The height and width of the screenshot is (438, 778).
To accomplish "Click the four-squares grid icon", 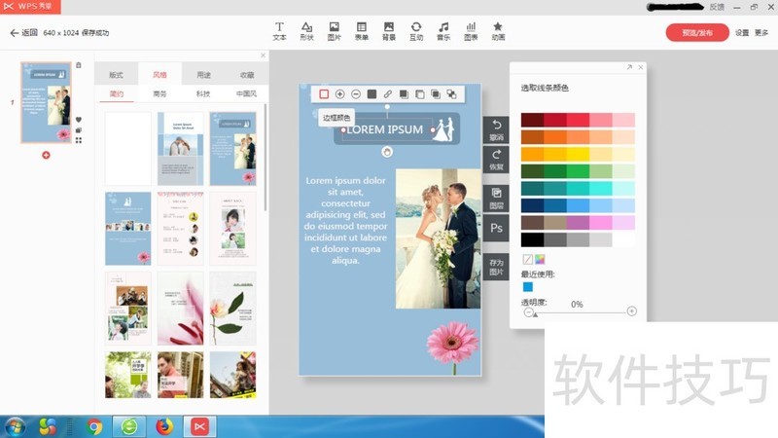I will (x=79, y=140).
